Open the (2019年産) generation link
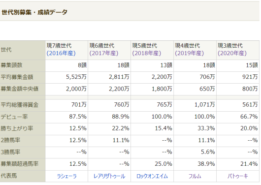Screen dimensions: 261x185 coord(190,53)
